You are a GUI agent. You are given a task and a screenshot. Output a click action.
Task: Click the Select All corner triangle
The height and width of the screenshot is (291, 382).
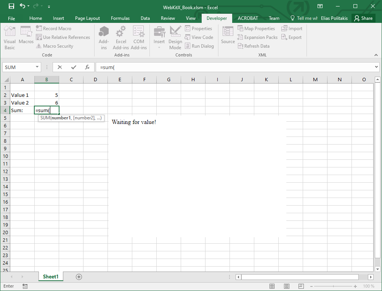(x=6, y=80)
